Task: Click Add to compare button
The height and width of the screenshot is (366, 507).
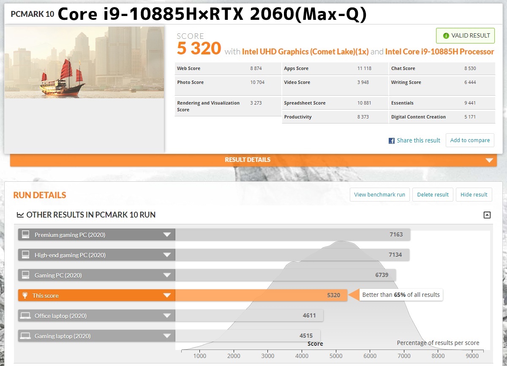Action: (470, 140)
